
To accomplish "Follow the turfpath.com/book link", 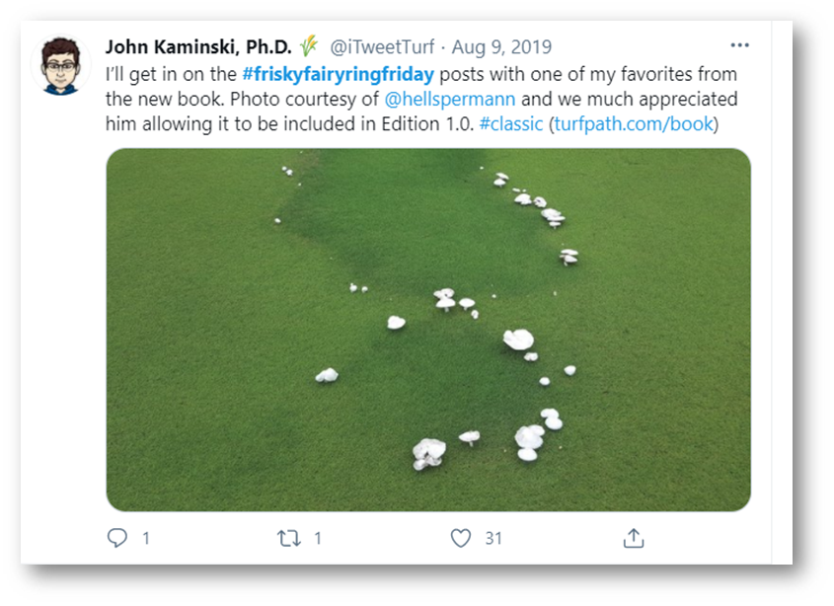I will pyautogui.click(x=633, y=124).
